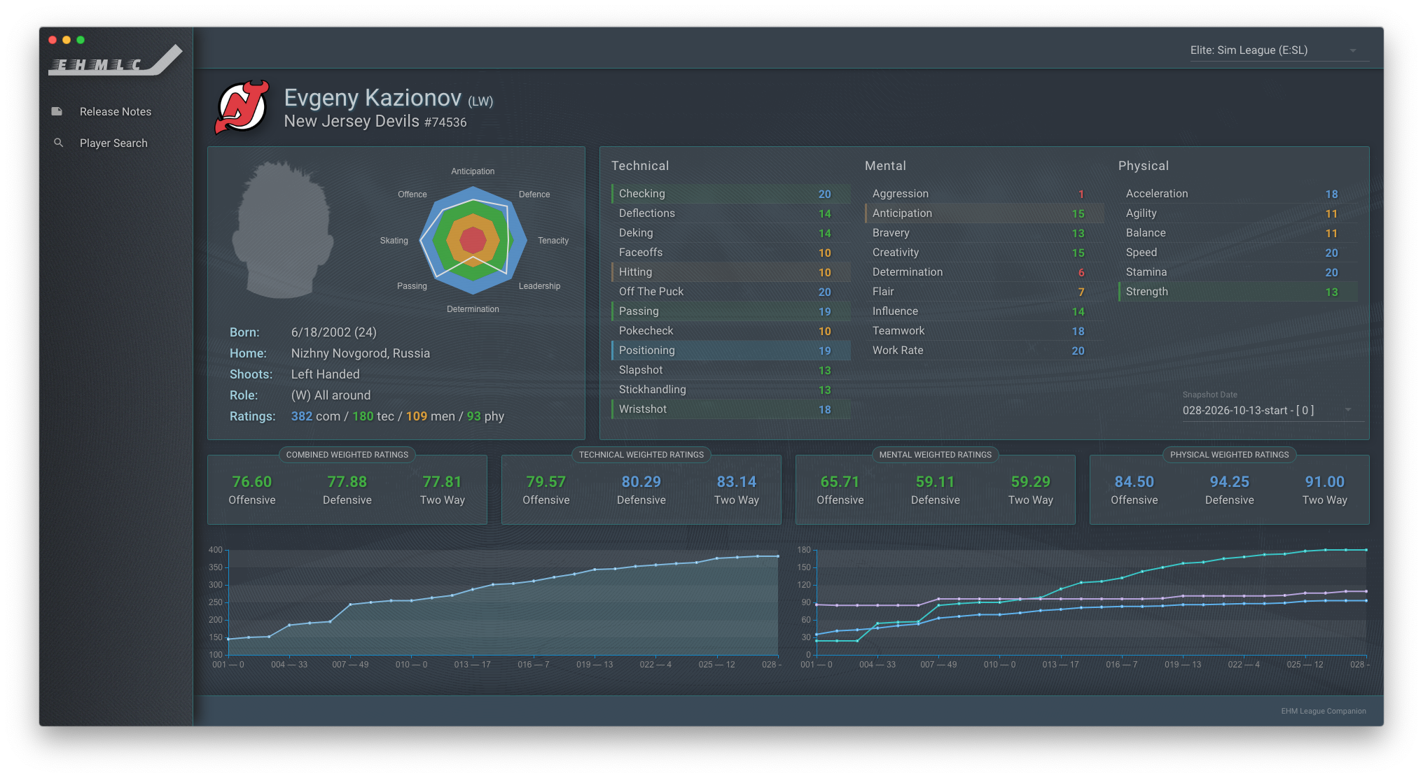Open Release Notes from the sidebar
This screenshot has width=1423, height=778.
point(116,112)
